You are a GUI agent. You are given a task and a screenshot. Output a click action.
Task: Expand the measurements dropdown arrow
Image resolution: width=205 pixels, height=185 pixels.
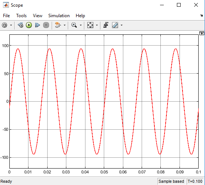pyautogui.click(x=121, y=25)
